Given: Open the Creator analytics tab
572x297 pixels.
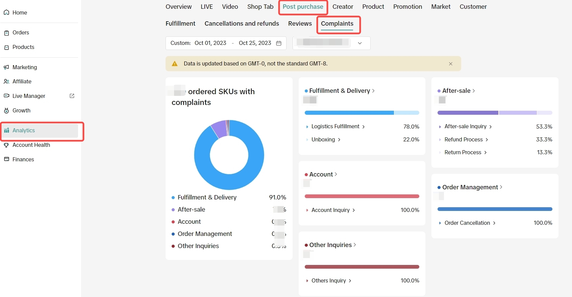Looking at the screenshot, I should 343,7.
